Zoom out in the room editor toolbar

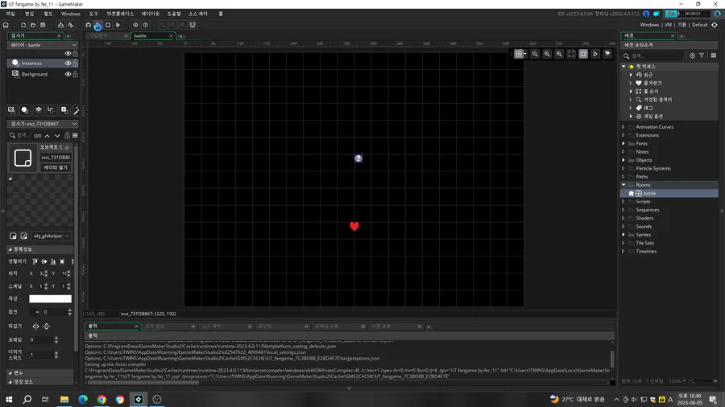pos(535,54)
